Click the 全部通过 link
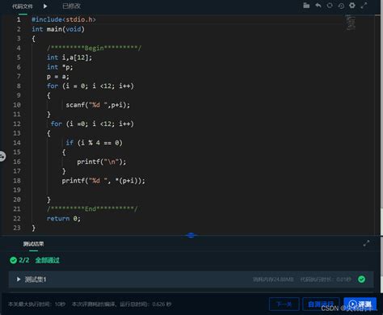Image resolution: width=383 pixels, height=315 pixels. [48, 260]
